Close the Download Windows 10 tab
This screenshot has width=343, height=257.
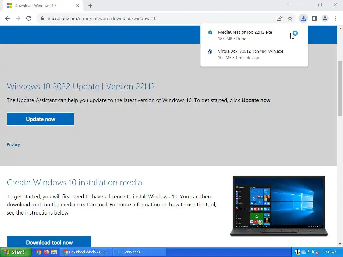point(78,6)
